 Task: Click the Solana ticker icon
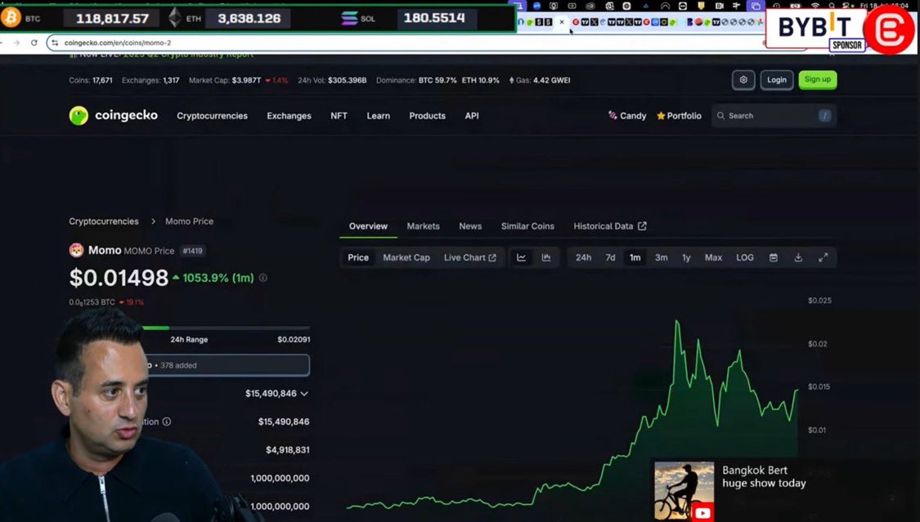pyautogui.click(x=349, y=18)
